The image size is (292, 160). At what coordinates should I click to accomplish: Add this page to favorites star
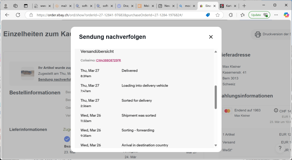(218, 15)
